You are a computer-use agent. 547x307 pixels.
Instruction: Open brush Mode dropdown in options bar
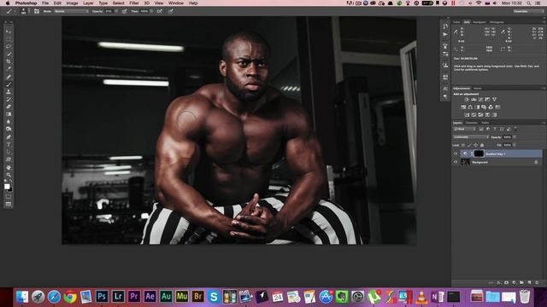coord(71,11)
